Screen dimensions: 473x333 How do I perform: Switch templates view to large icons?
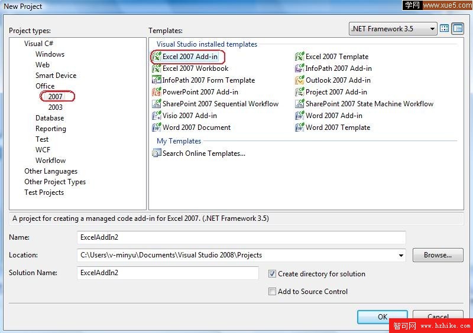445,28
